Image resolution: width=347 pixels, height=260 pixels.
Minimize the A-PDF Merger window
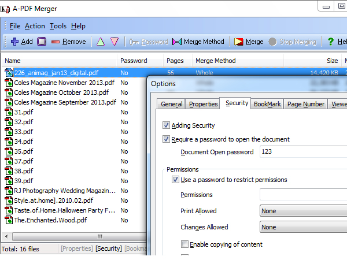pos(326,7)
